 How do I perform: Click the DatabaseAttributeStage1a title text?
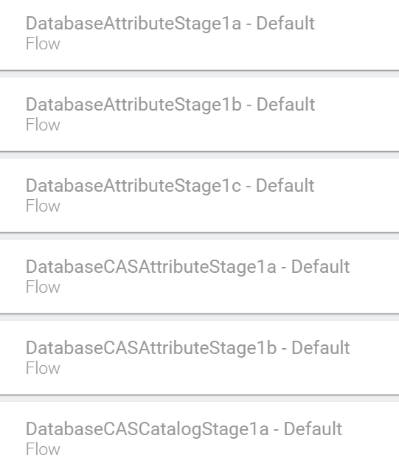[x=170, y=24]
